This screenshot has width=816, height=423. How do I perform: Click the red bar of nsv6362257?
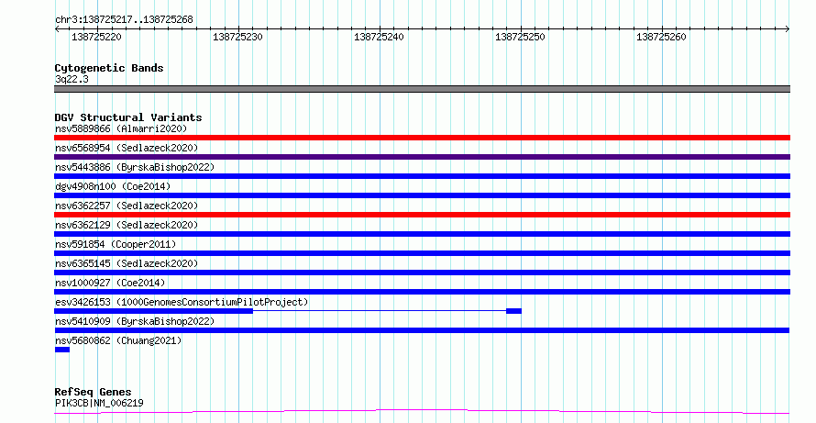(422, 215)
